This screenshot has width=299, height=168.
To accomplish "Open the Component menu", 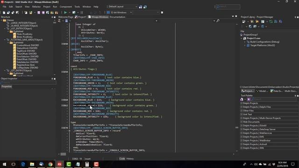I will pyautogui.click(x=65, y=7).
